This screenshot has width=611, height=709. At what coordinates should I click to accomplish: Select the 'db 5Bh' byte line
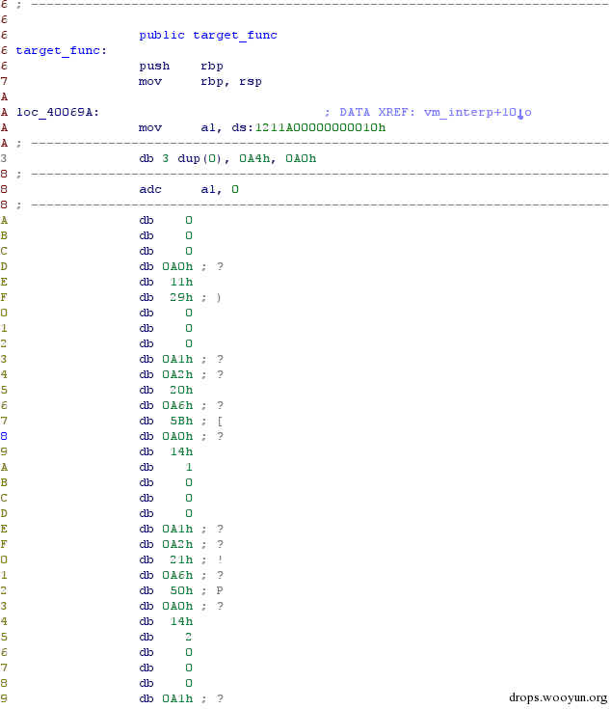click(180, 421)
